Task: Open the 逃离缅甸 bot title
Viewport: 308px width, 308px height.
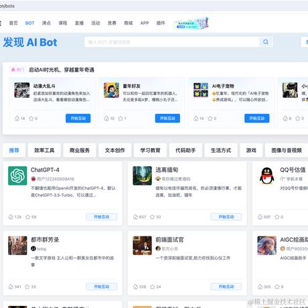Action: (167, 170)
